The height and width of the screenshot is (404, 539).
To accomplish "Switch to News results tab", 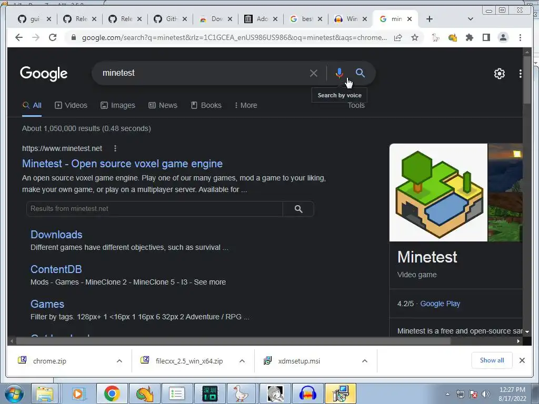I will click(163, 105).
